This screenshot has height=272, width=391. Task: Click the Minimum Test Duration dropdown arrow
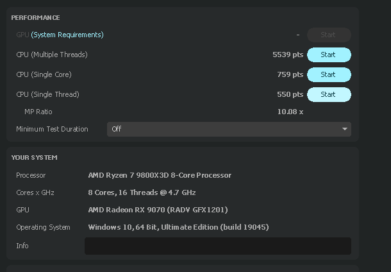pyautogui.click(x=345, y=129)
